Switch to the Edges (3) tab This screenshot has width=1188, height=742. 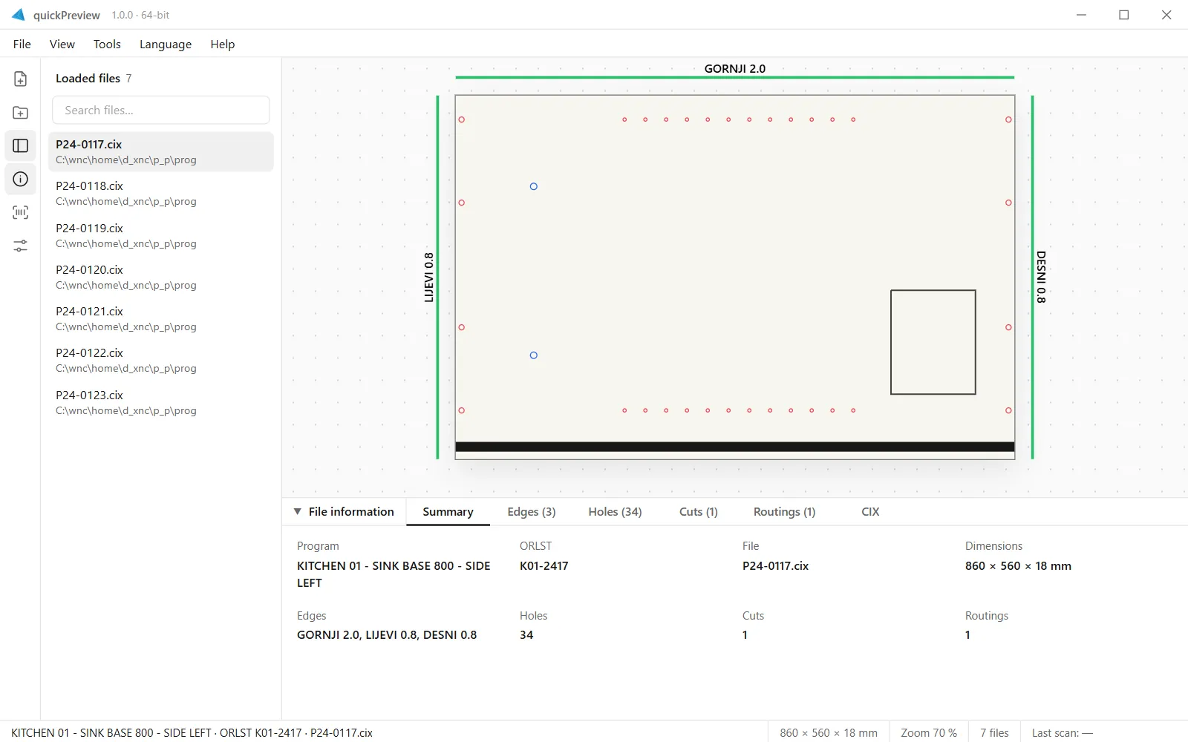pyautogui.click(x=532, y=511)
